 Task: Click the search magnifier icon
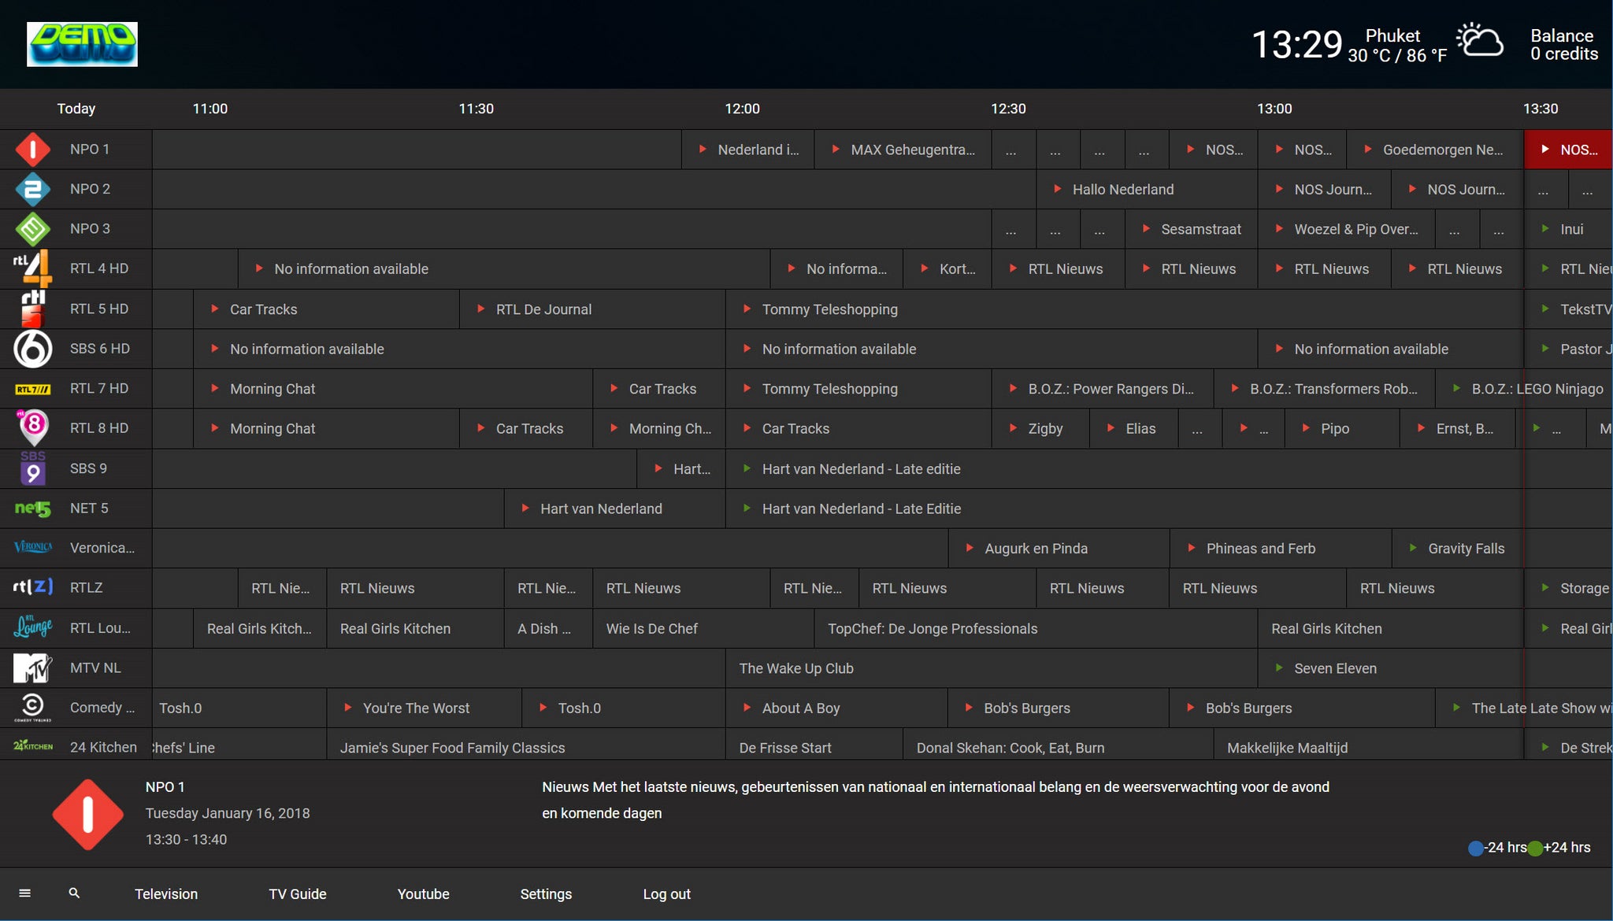[74, 893]
